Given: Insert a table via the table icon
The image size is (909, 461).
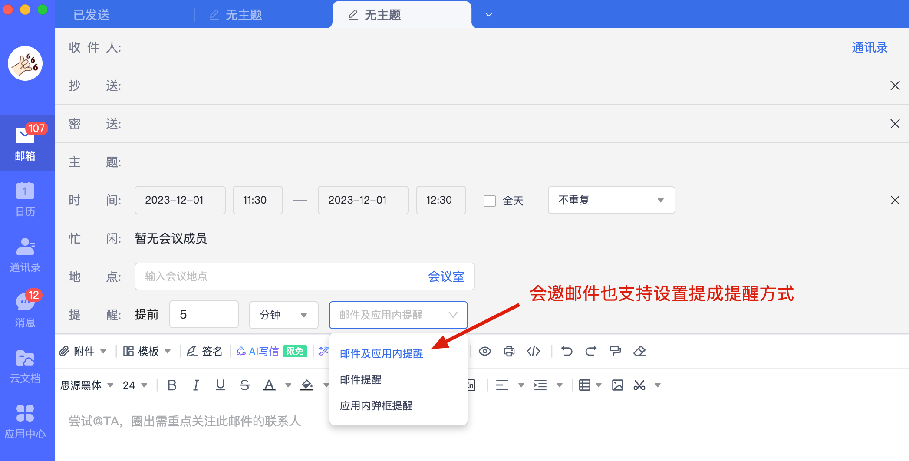Looking at the screenshot, I should click(x=585, y=385).
